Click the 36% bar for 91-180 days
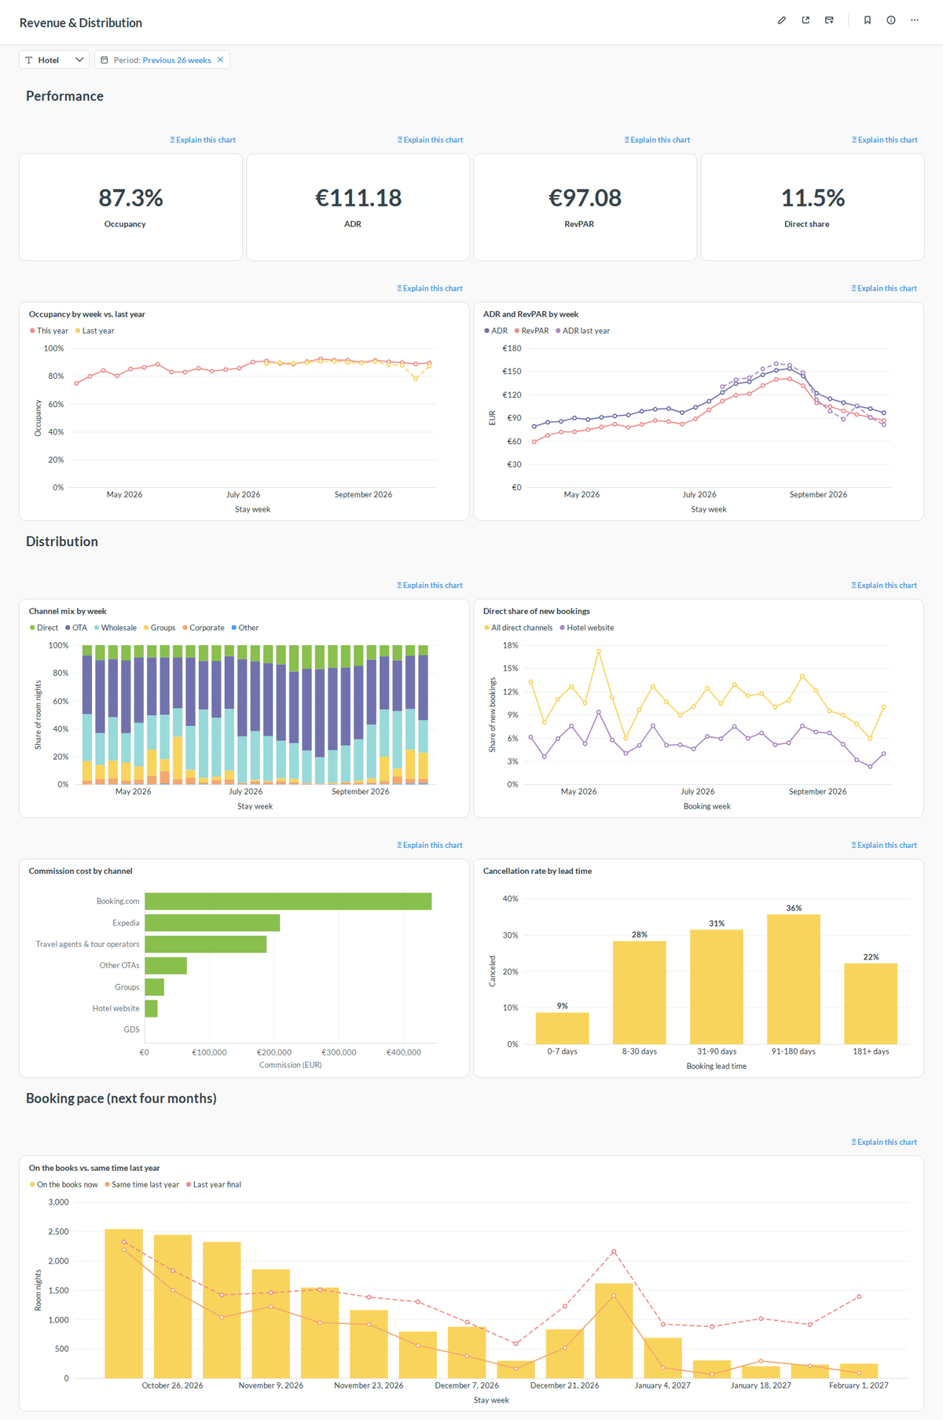 (794, 979)
